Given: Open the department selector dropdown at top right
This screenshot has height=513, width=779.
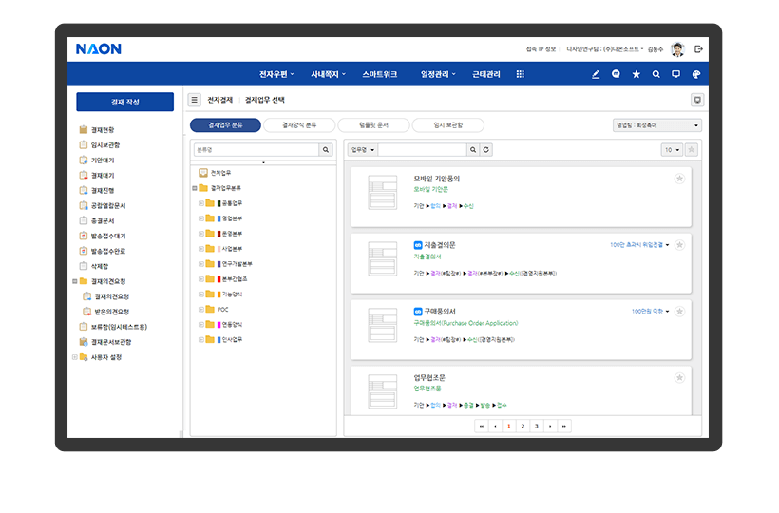Looking at the screenshot, I should click(x=656, y=125).
